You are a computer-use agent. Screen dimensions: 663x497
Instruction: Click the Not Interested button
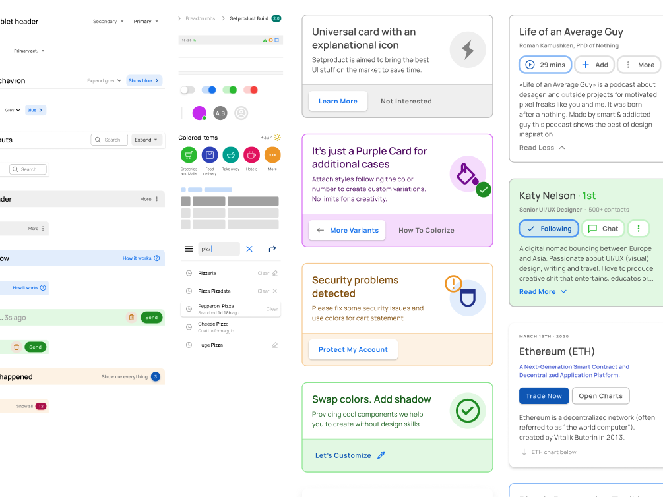tap(406, 101)
